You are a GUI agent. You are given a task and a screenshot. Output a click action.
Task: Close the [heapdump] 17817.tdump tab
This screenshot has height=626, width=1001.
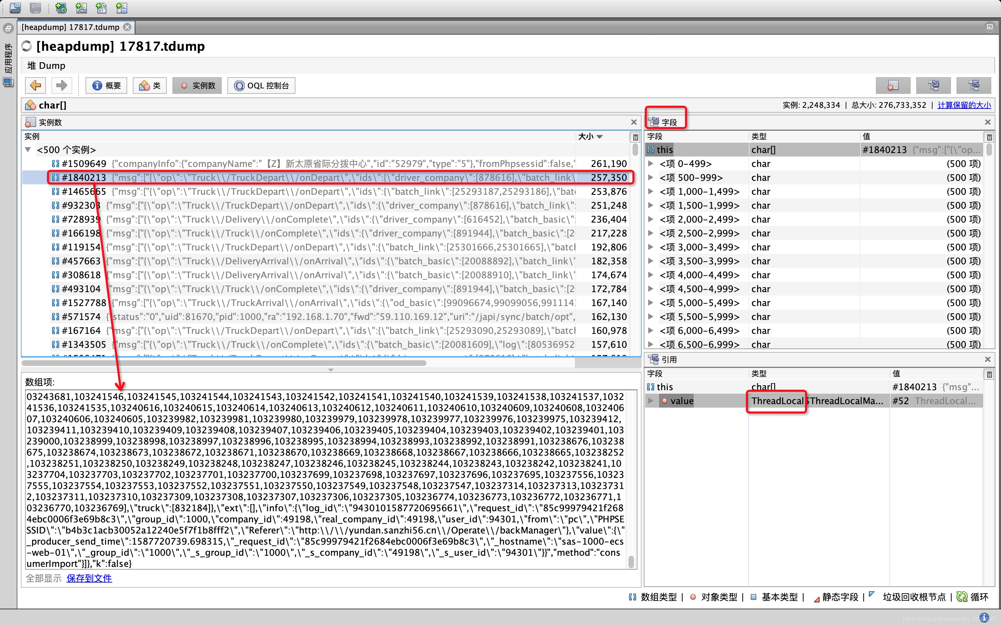[128, 27]
